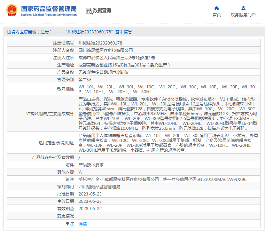Image resolution: width=265 pixels, height=231 pixels.
Task: Click the house icon above 首页
Action: [x=217, y=8]
